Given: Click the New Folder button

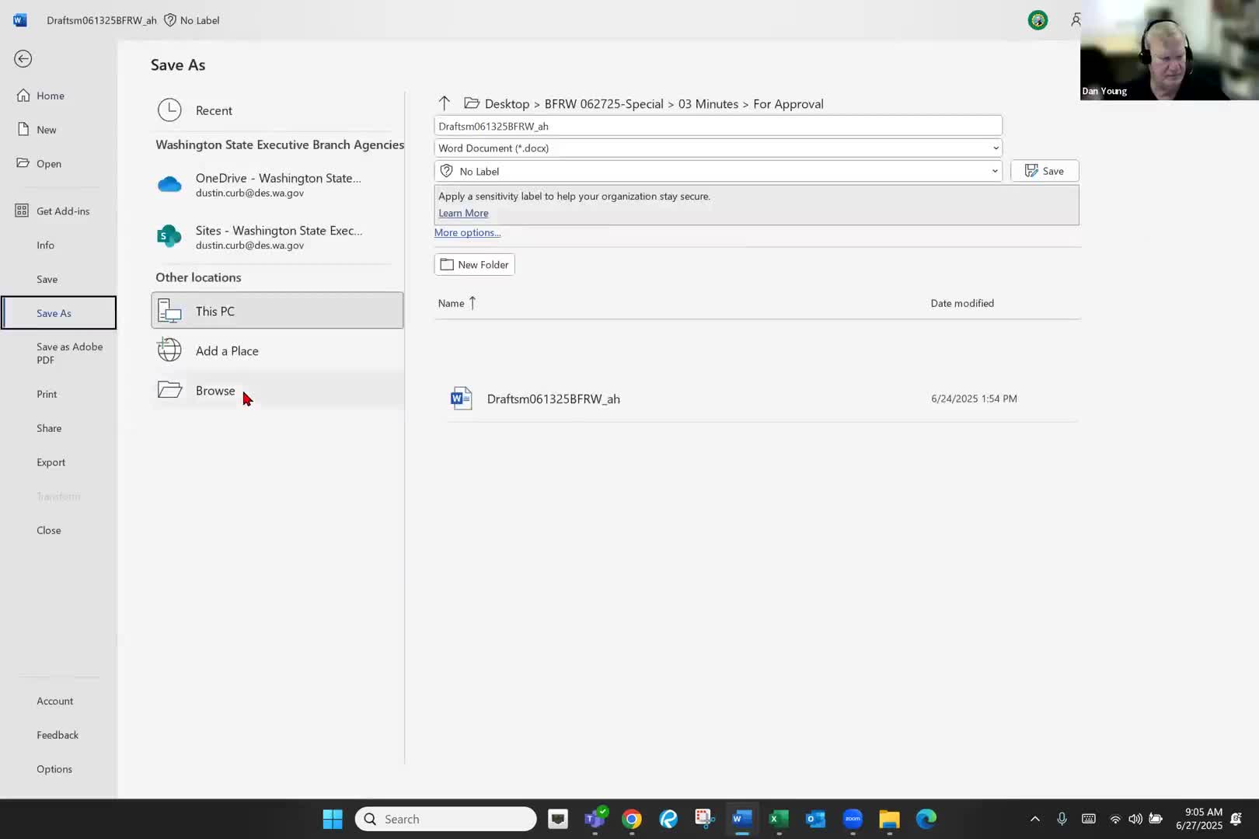Looking at the screenshot, I should click(x=474, y=265).
